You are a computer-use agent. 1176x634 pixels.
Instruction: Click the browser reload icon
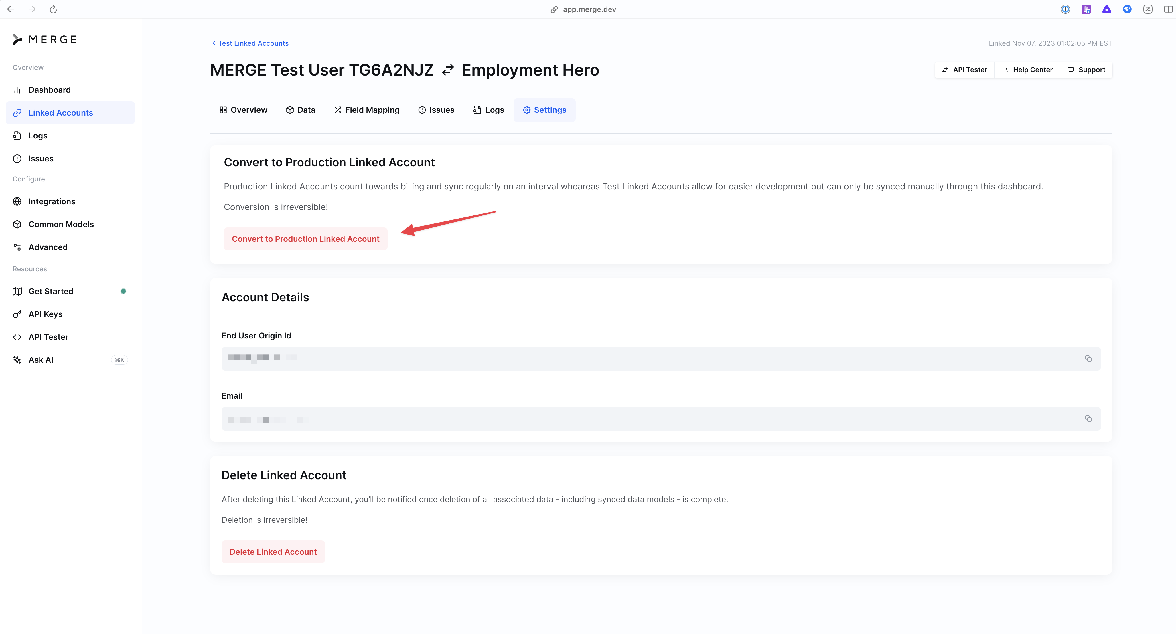pyautogui.click(x=53, y=9)
